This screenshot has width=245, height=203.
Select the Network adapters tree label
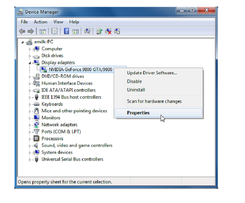[59, 125]
